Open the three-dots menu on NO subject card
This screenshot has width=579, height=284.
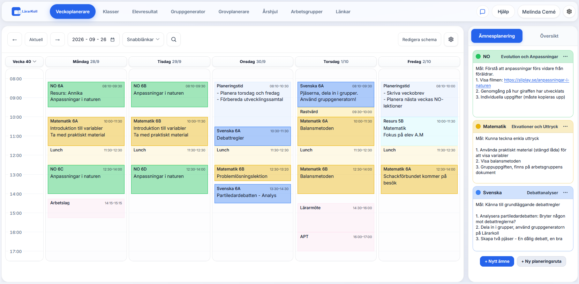coord(565,57)
